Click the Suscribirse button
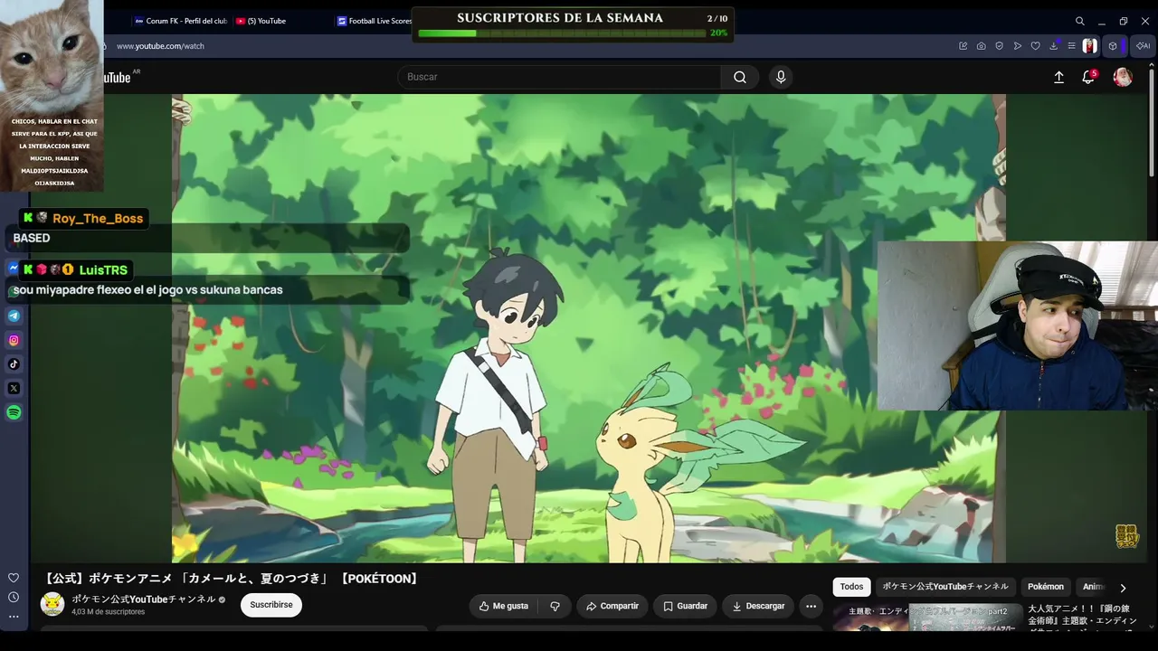Image resolution: width=1158 pixels, height=651 pixels. 271,606
